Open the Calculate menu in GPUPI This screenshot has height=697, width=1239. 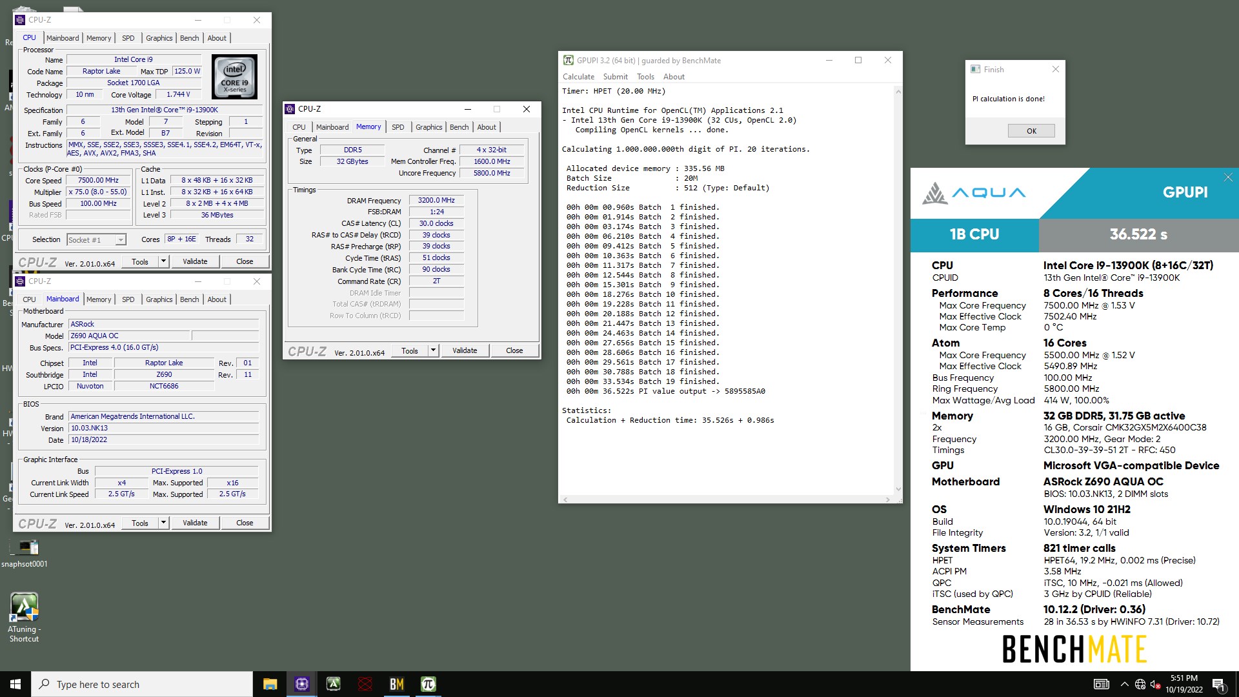point(578,77)
